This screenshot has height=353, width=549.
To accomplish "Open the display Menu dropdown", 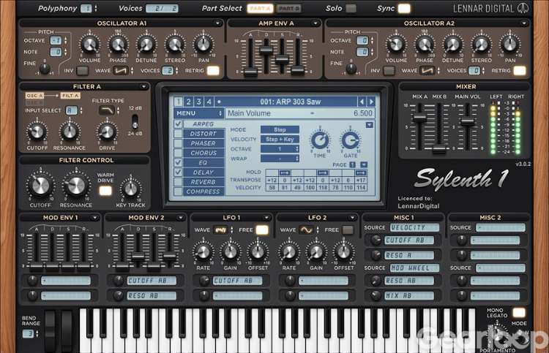I will pyautogui.click(x=198, y=113).
